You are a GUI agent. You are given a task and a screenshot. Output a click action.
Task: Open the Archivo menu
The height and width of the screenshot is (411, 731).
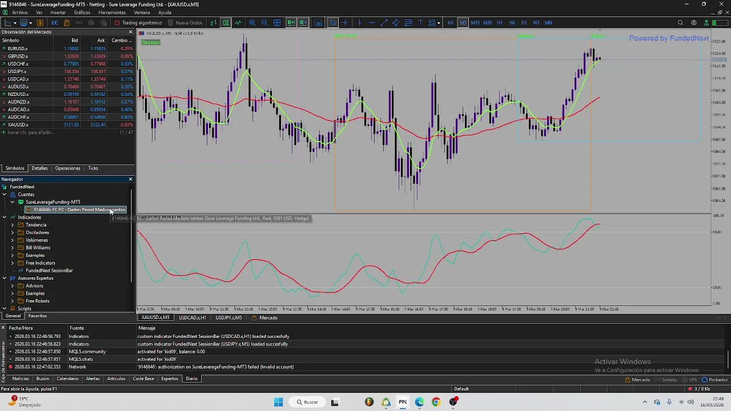pyautogui.click(x=19, y=13)
